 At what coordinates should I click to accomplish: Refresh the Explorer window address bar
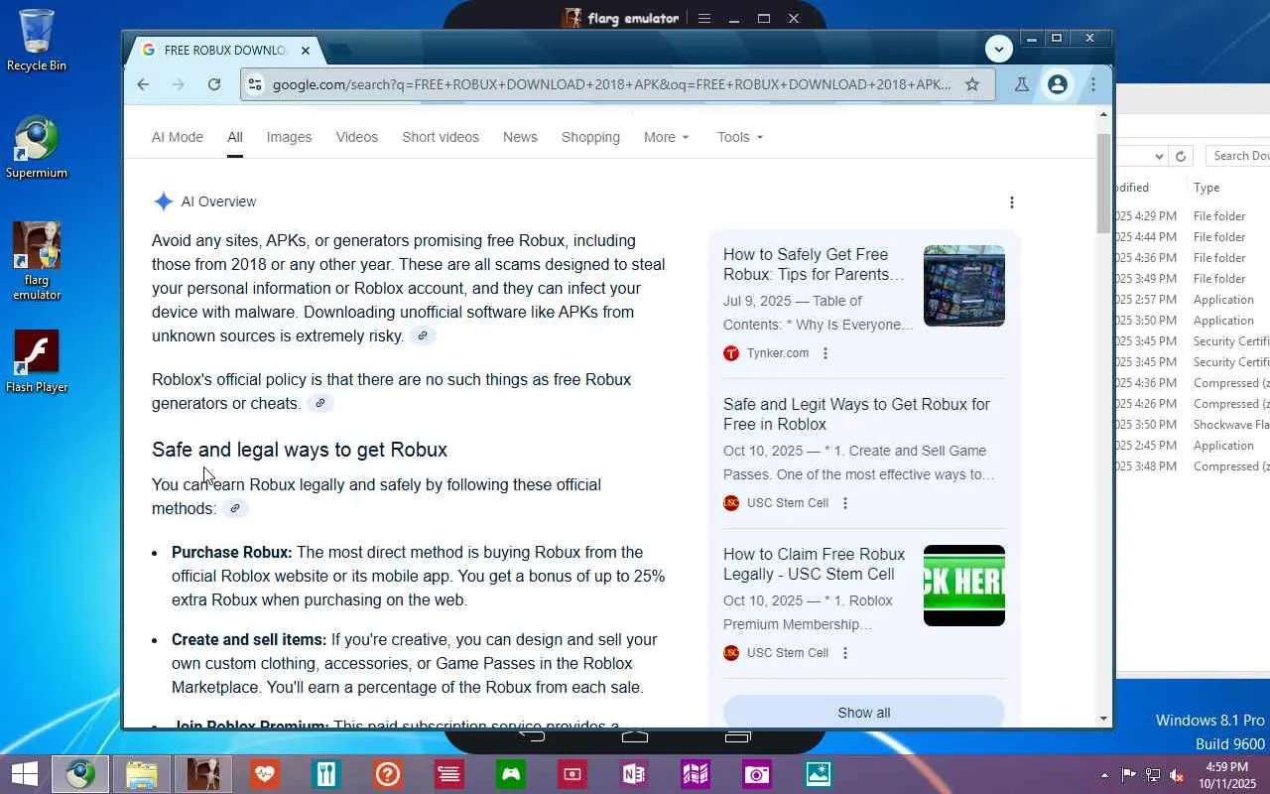[x=1180, y=156]
